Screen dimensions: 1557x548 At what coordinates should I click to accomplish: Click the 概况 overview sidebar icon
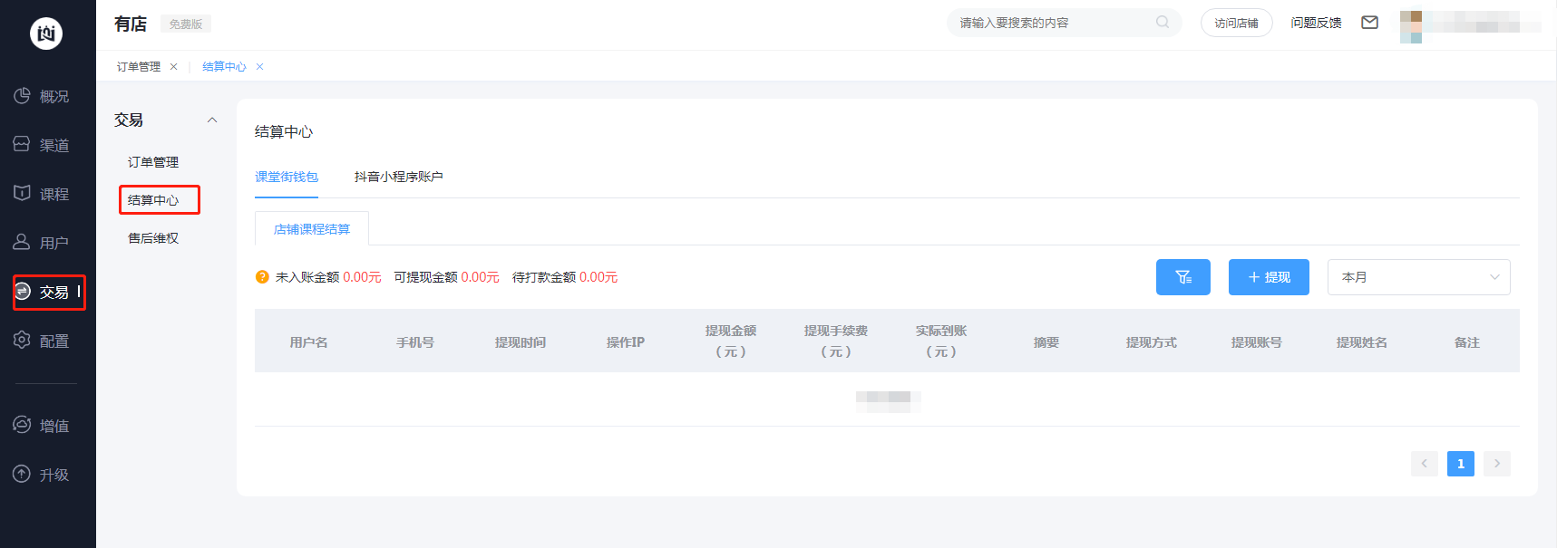tap(22, 96)
